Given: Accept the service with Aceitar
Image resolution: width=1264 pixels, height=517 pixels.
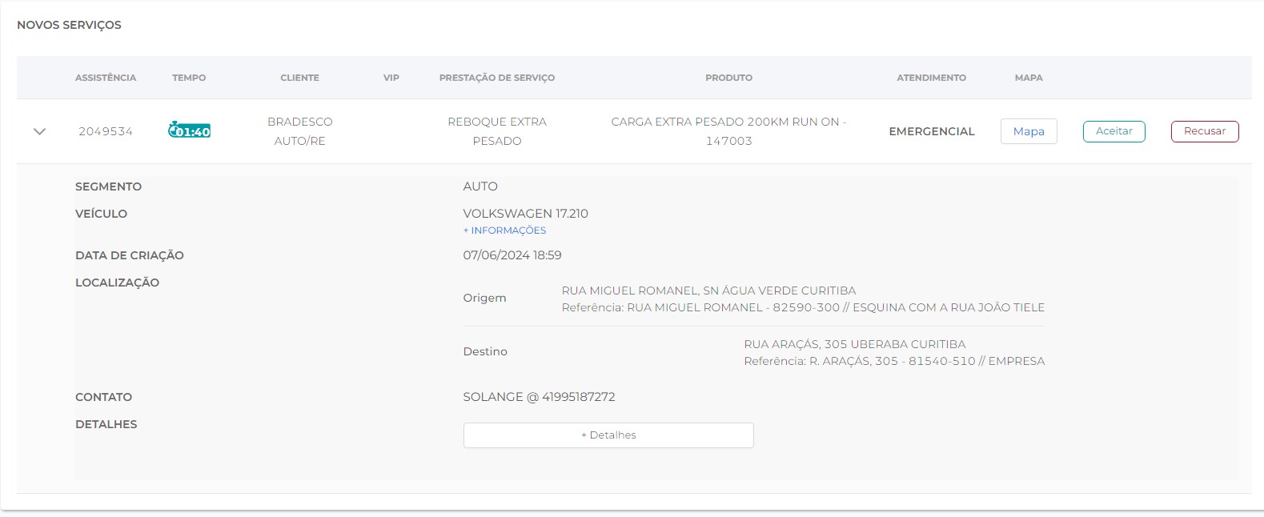Looking at the screenshot, I should tap(1114, 131).
